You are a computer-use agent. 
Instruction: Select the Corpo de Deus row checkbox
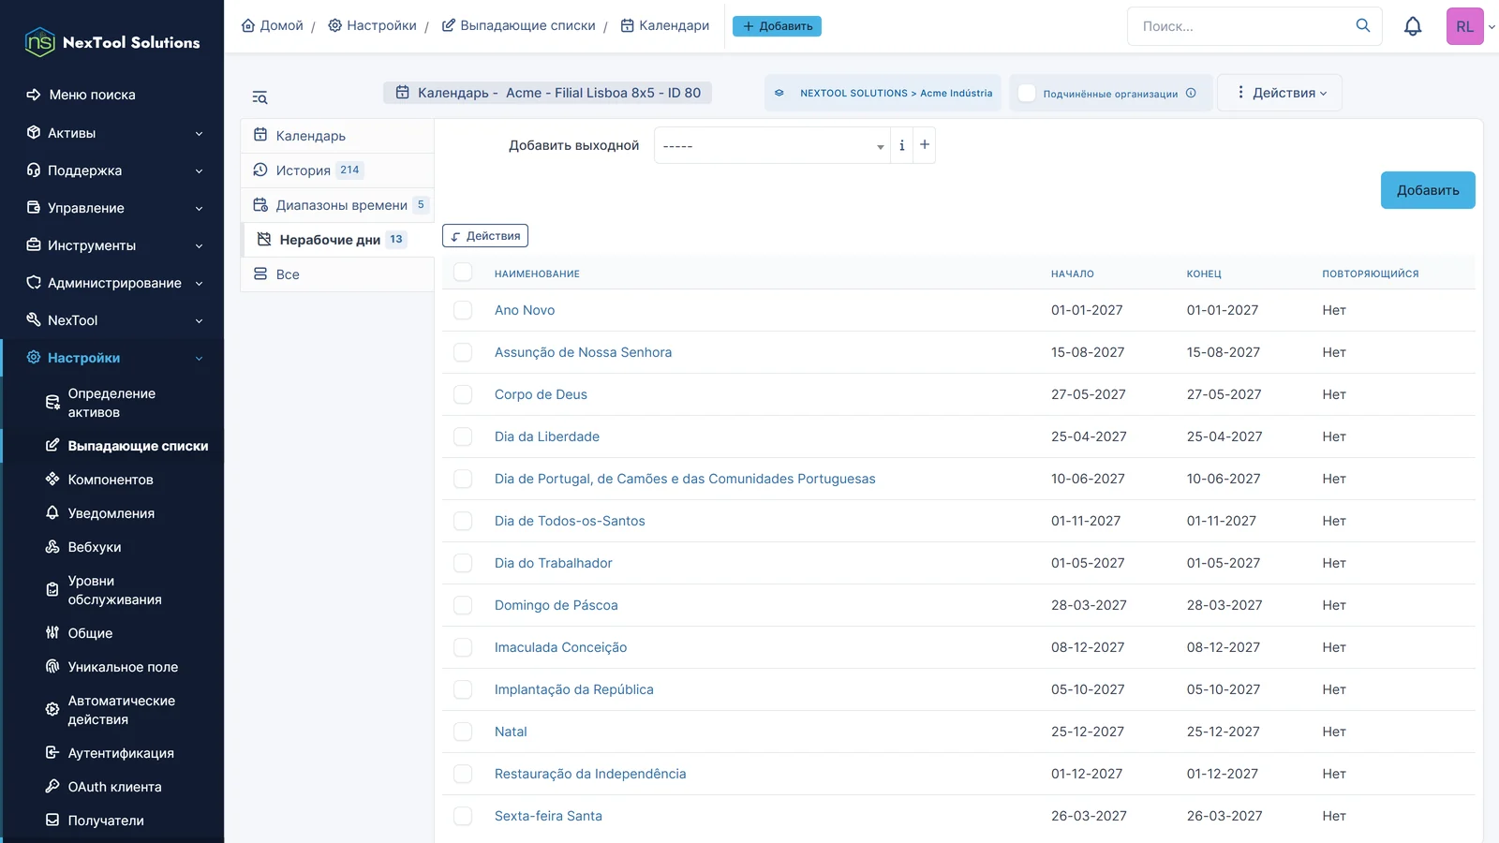click(463, 394)
